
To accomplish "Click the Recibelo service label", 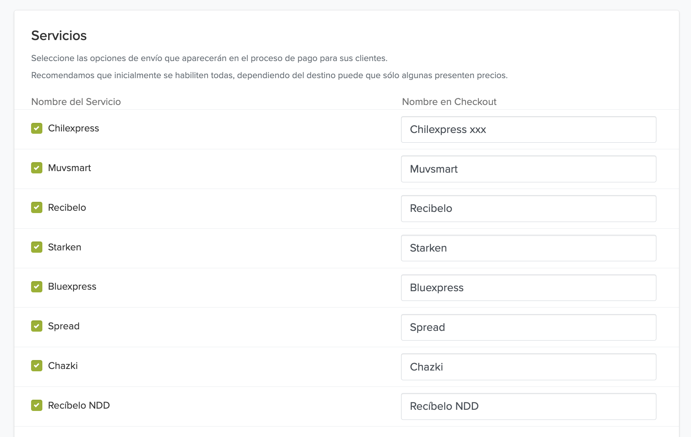I will tap(67, 208).
